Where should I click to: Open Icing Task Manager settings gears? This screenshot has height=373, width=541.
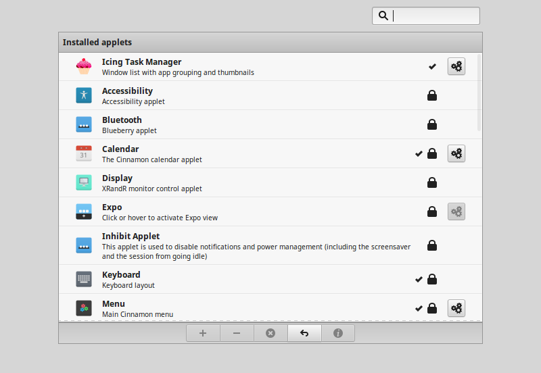pos(456,66)
